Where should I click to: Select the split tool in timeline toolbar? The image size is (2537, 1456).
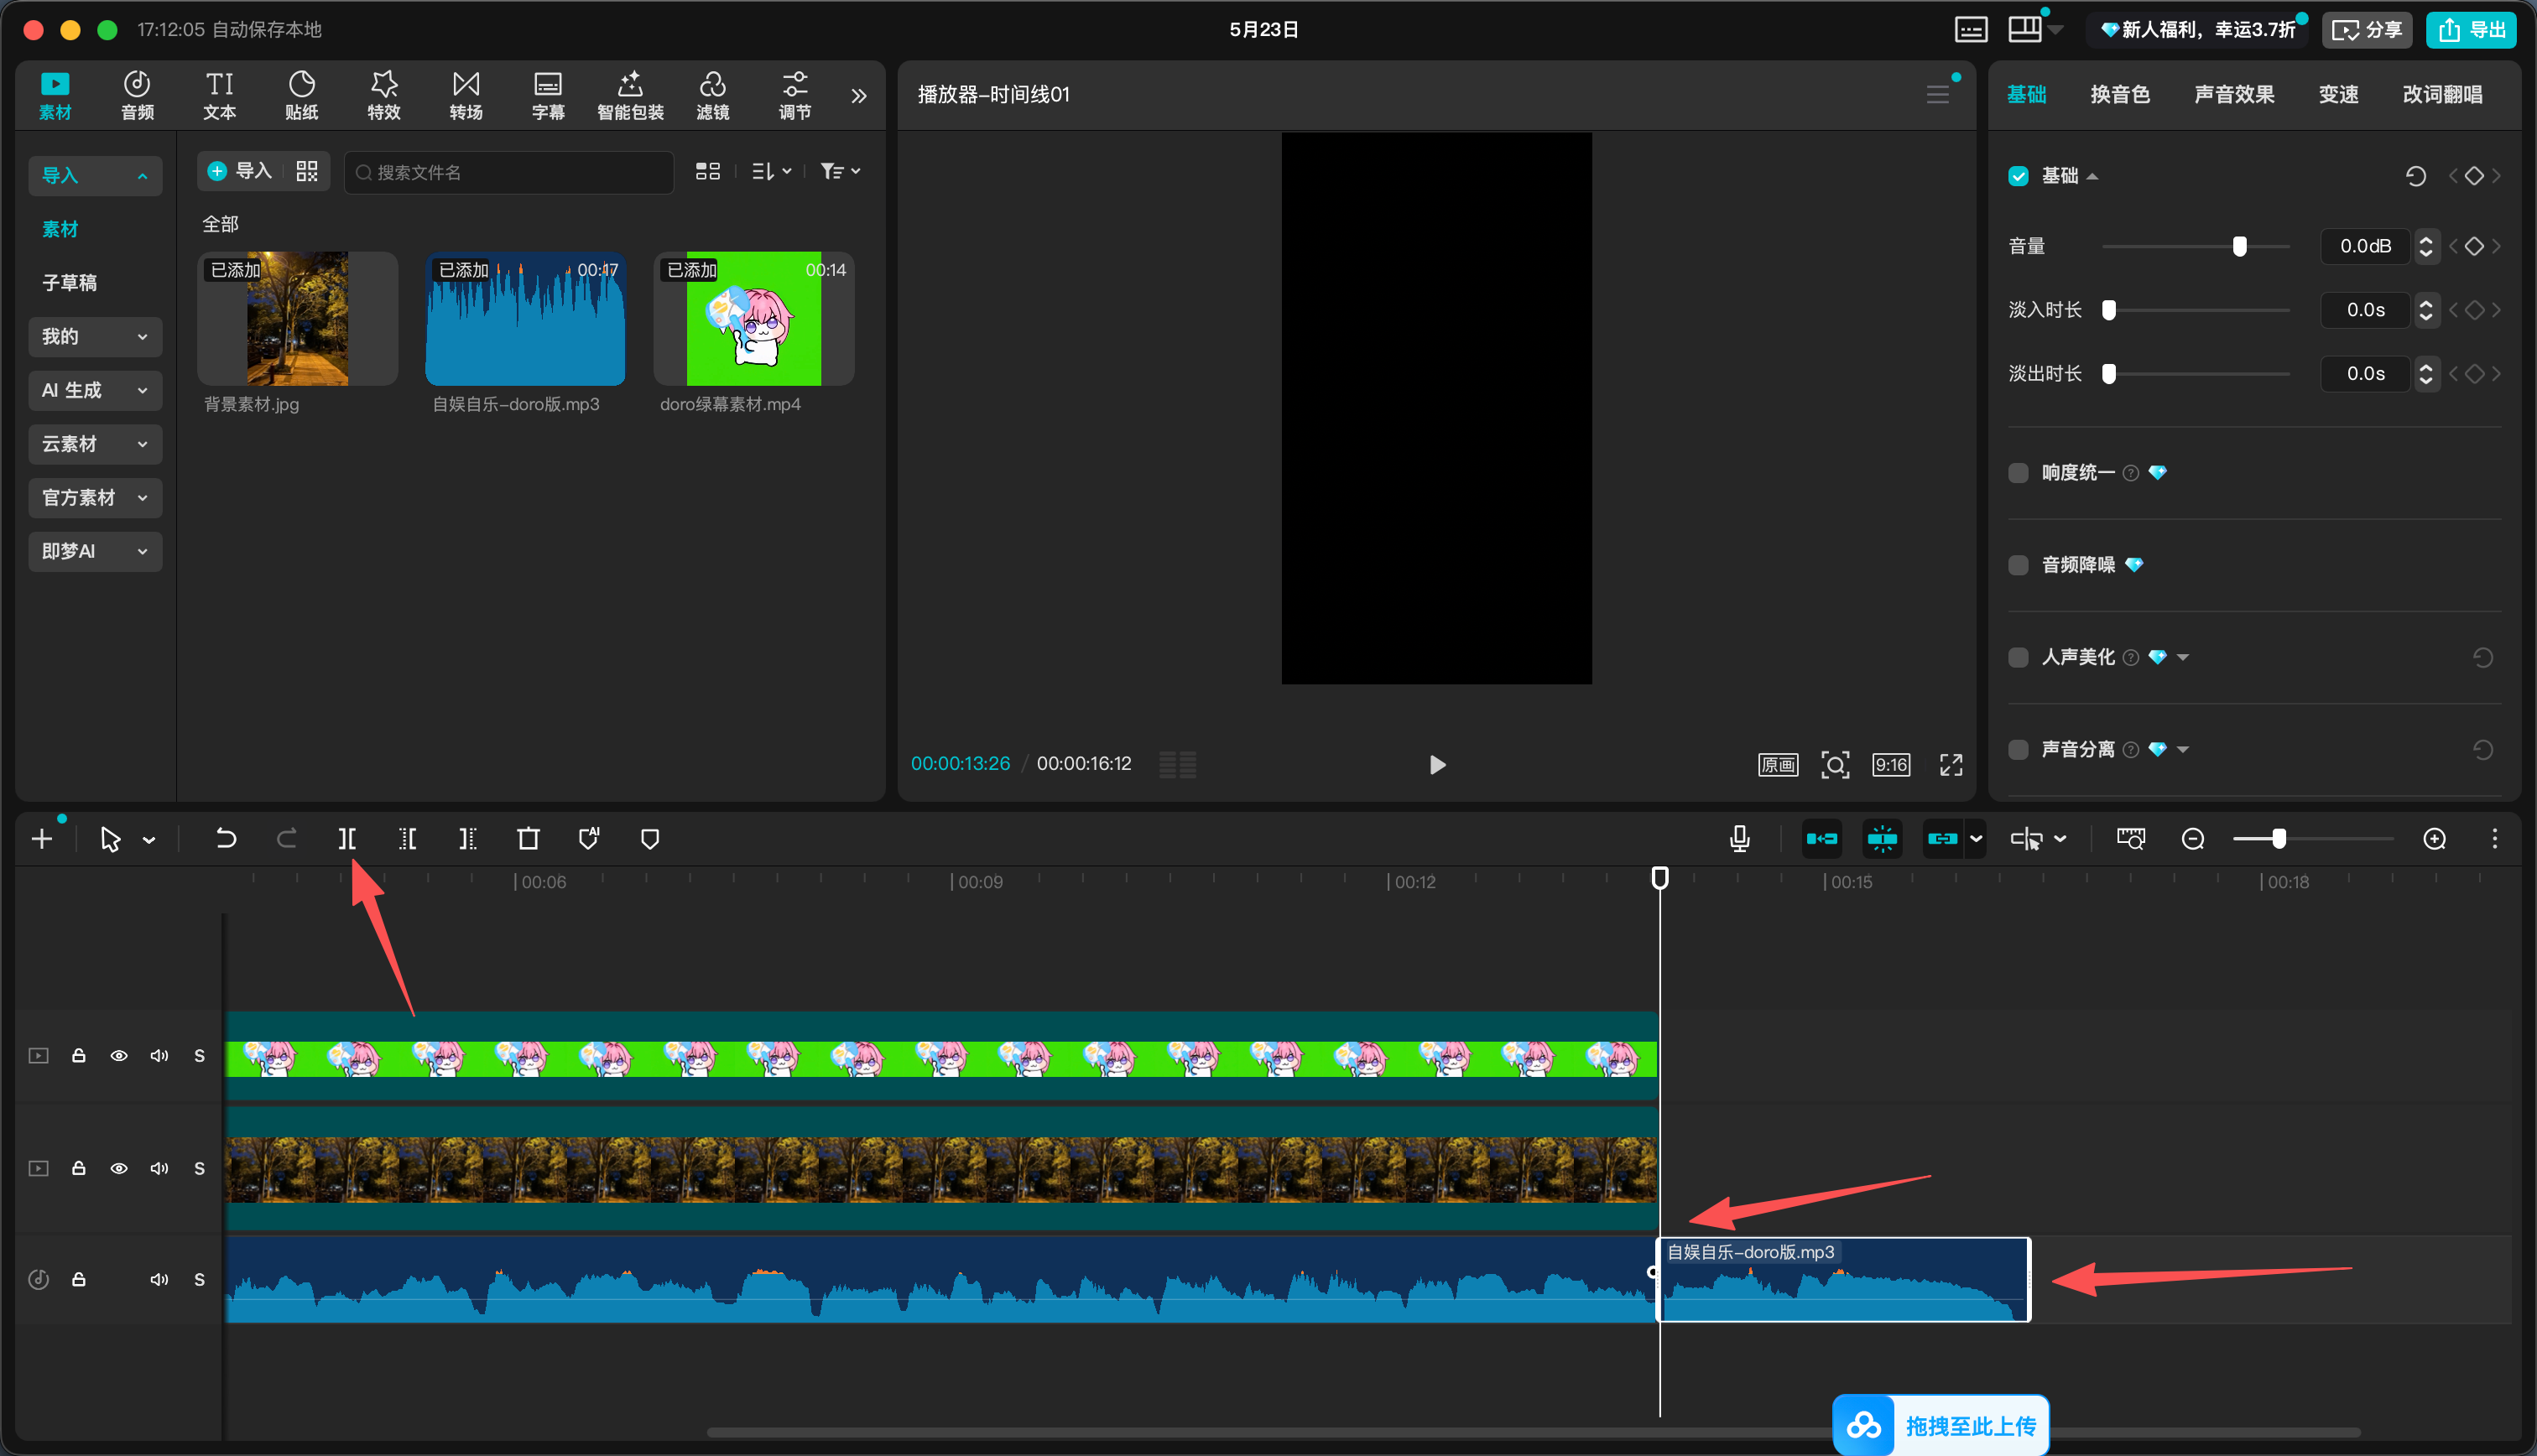coord(347,839)
